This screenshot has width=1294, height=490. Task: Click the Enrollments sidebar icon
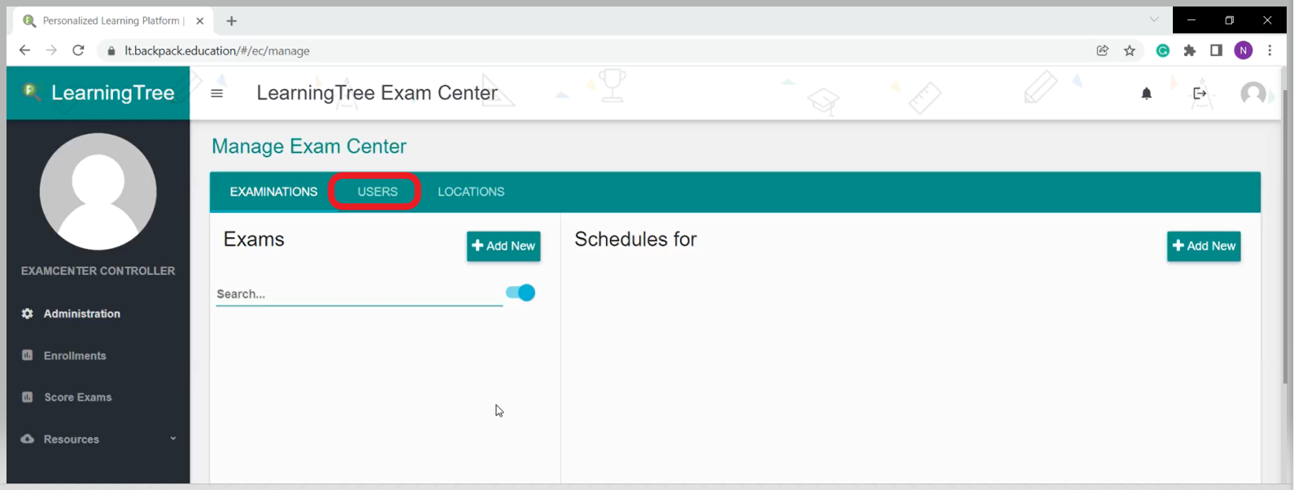pos(28,355)
